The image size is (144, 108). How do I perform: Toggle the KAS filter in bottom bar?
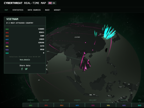tap(124, 105)
